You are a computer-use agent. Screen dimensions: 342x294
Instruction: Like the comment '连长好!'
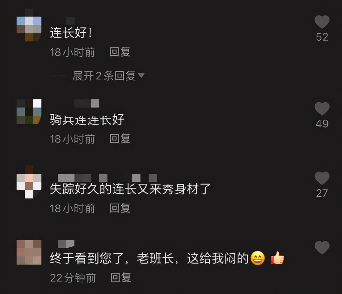322,22
